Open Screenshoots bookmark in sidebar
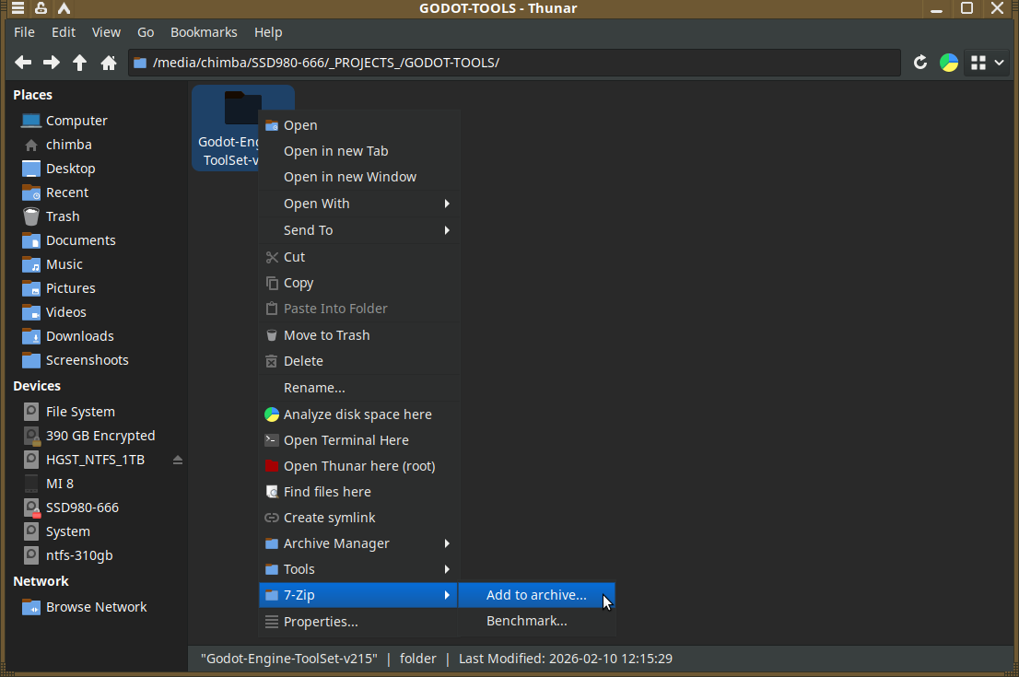The height and width of the screenshot is (677, 1019). (98, 360)
